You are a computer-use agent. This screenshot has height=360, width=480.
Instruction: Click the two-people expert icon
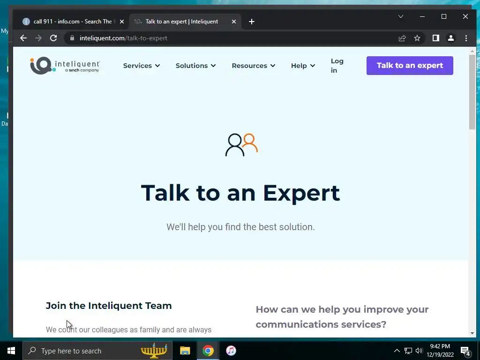tap(241, 145)
